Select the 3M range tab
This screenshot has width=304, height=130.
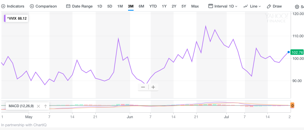click(x=131, y=6)
